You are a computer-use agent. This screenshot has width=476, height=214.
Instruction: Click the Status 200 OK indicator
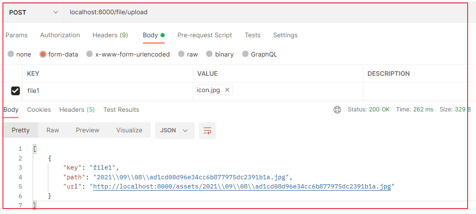(x=369, y=110)
